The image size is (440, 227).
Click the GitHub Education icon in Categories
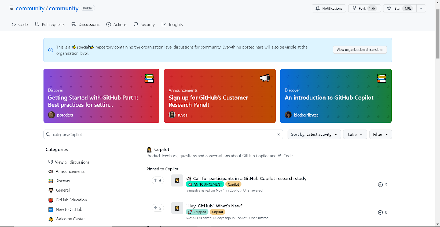[x=51, y=200]
